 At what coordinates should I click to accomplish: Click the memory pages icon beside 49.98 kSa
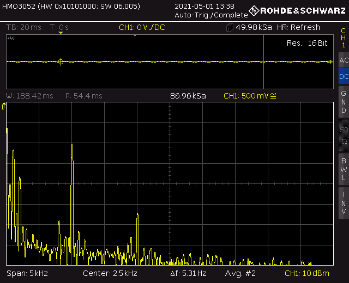coord(229,28)
